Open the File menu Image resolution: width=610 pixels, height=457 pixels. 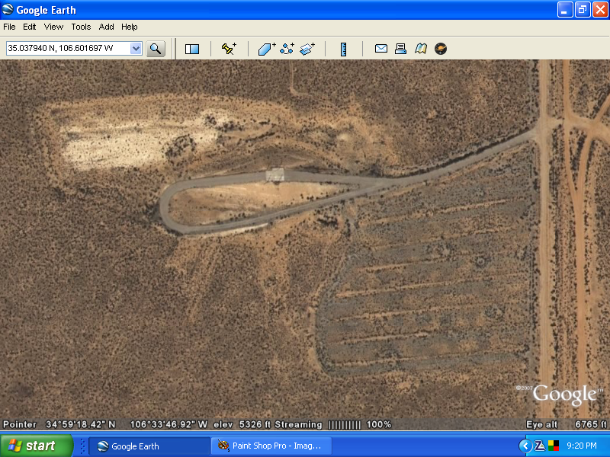(9, 27)
